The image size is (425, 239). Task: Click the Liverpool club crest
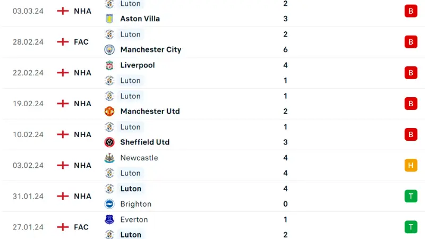tap(109, 65)
